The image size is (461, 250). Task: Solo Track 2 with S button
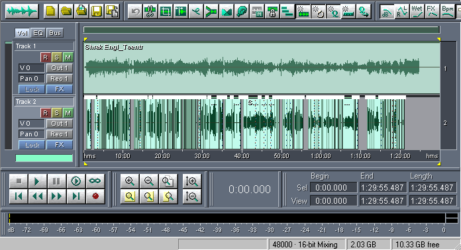coord(57,113)
